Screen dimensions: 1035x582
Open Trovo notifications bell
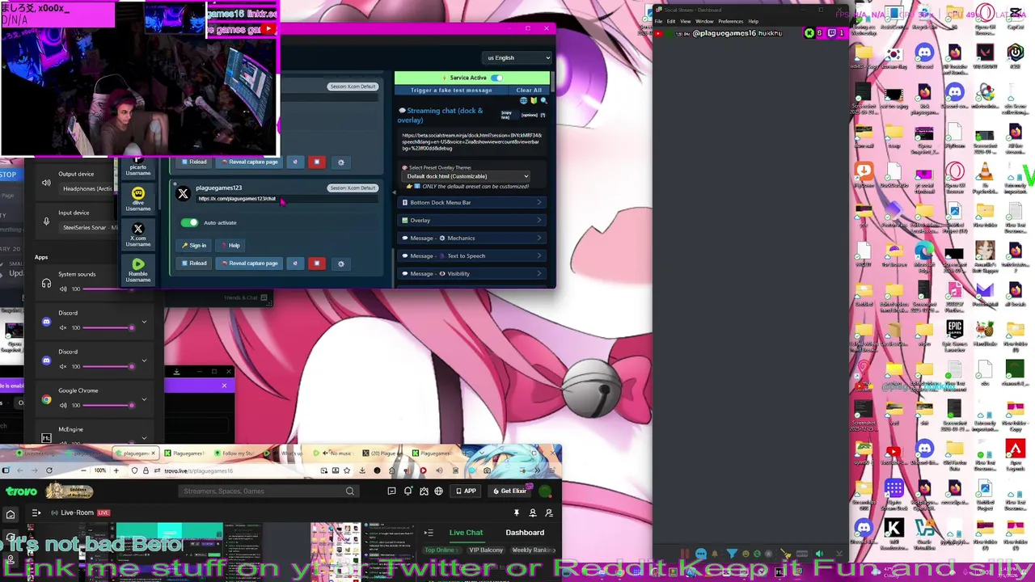[408, 491]
